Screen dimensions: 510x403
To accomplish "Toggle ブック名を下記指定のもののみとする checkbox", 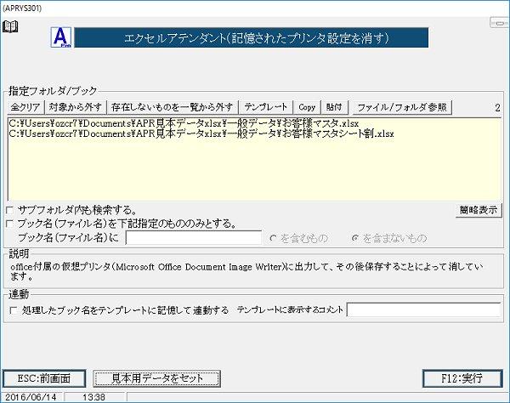I will pos(9,224).
